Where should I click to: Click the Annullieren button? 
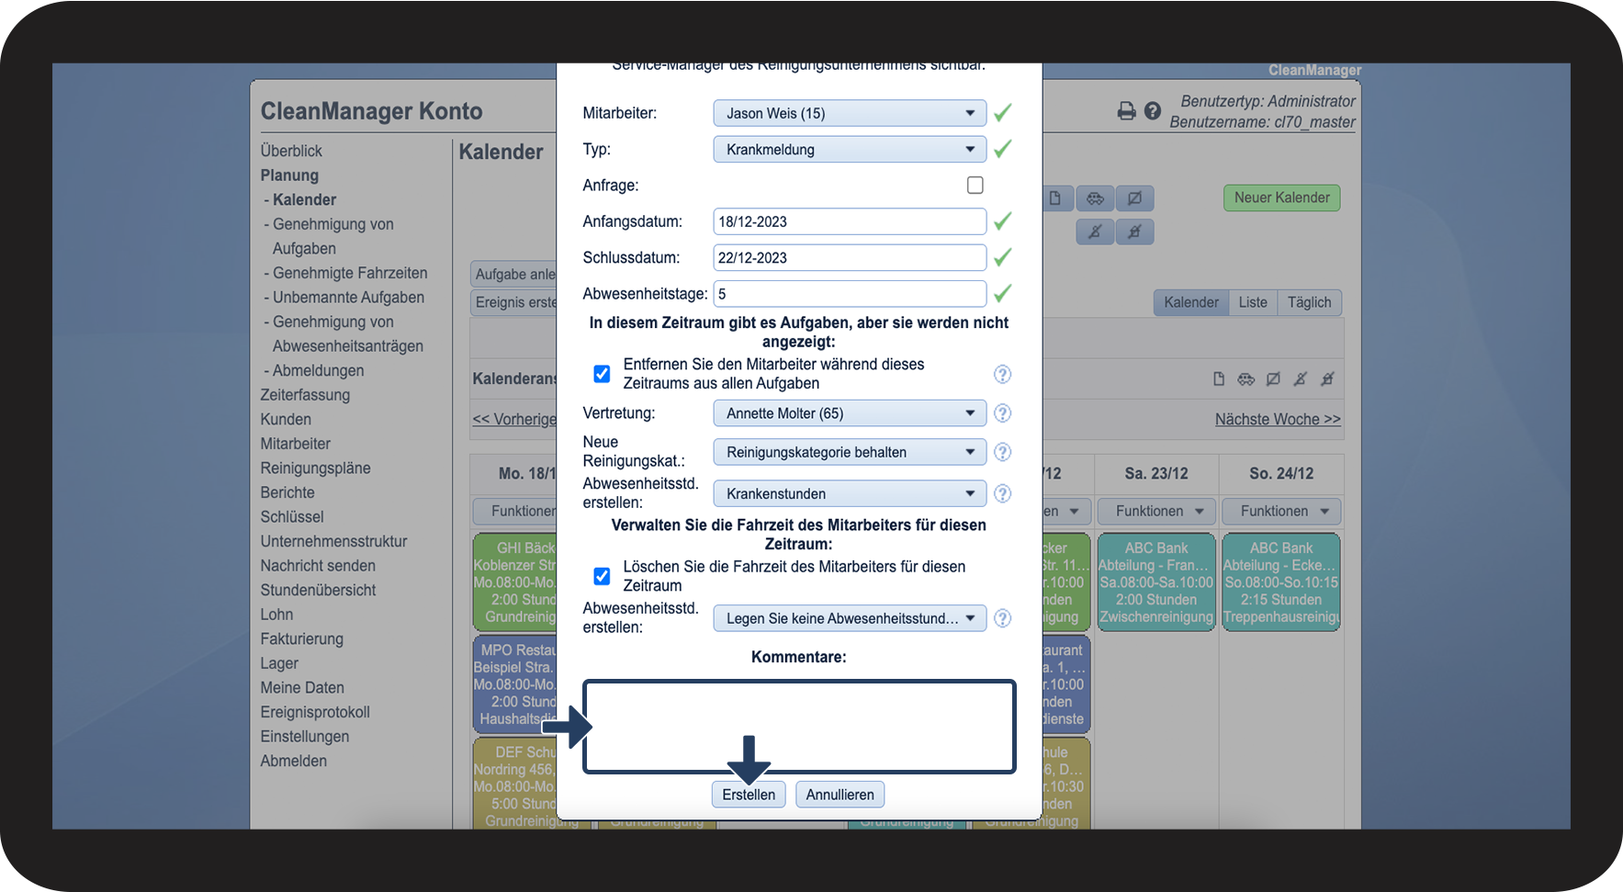[840, 795]
